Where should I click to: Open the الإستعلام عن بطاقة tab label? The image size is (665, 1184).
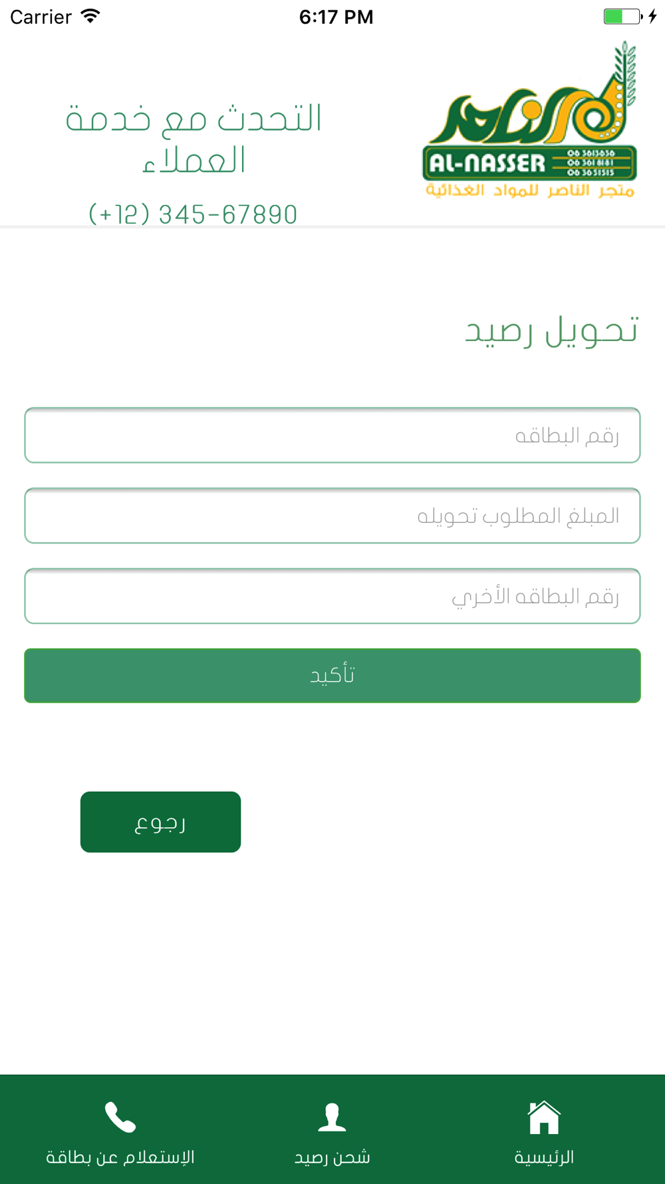[120, 1157]
